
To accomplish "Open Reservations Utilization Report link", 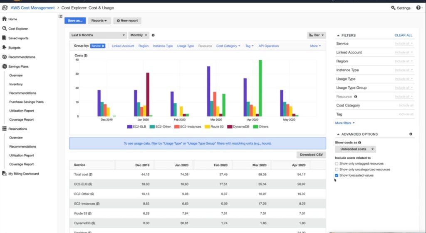I will tap(22, 155).
